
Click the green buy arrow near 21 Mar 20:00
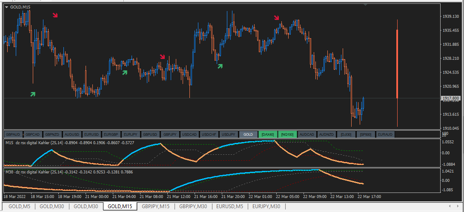tap(220, 66)
